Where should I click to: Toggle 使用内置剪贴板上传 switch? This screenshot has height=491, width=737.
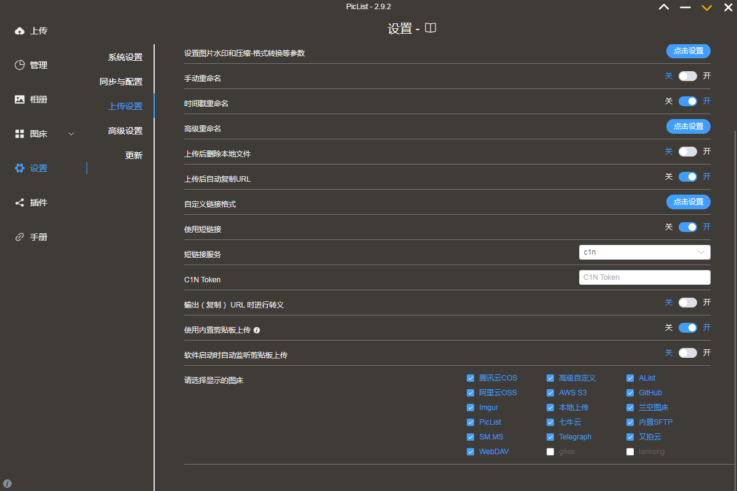point(688,328)
